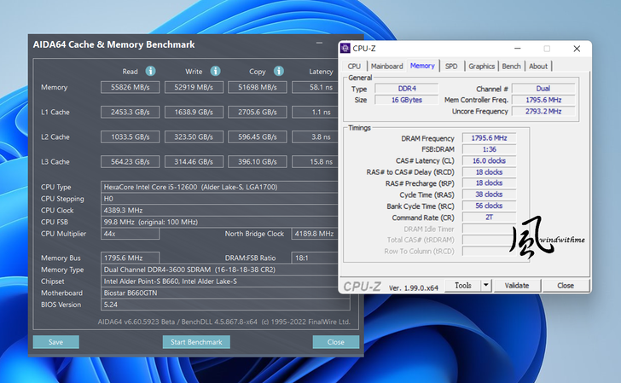Click the Save button in AIDA64
Screen dimensions: 621x383
(x=55, y=342)
